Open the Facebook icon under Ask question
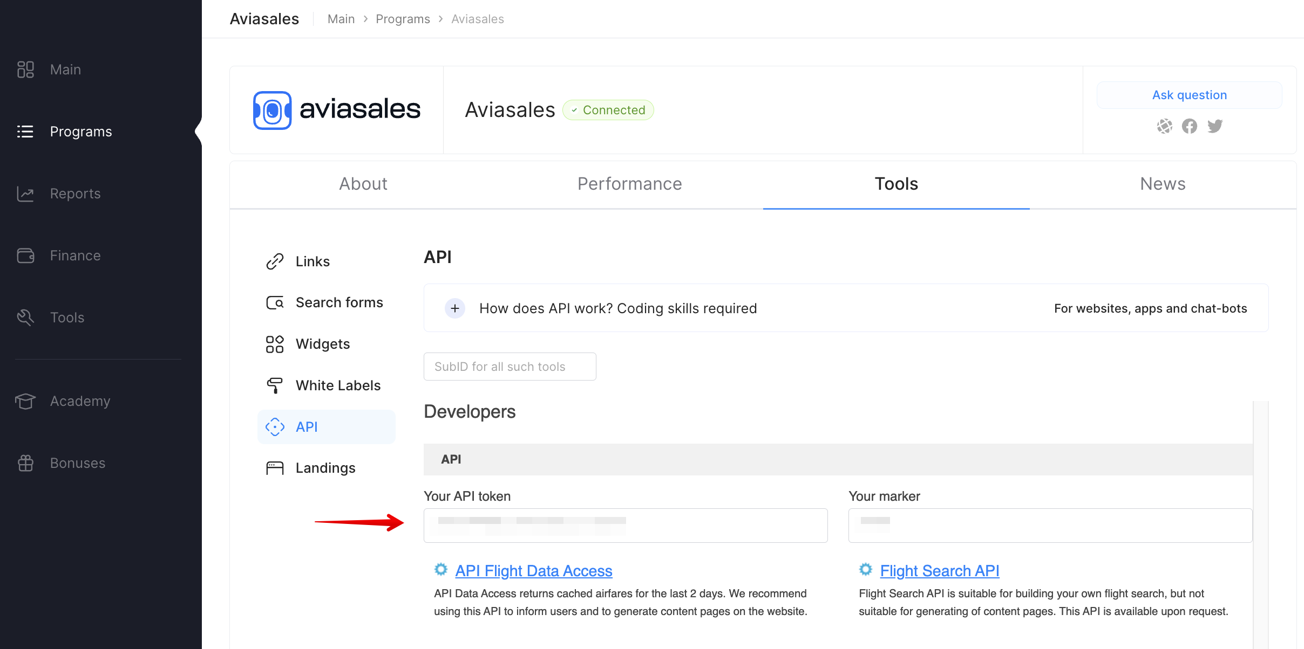The image size is (1304, 649). coord(1189,126)
